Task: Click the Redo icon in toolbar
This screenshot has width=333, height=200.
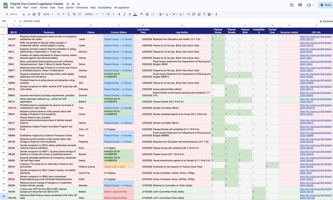Action: pyautogui.click(x=29, y=14)
